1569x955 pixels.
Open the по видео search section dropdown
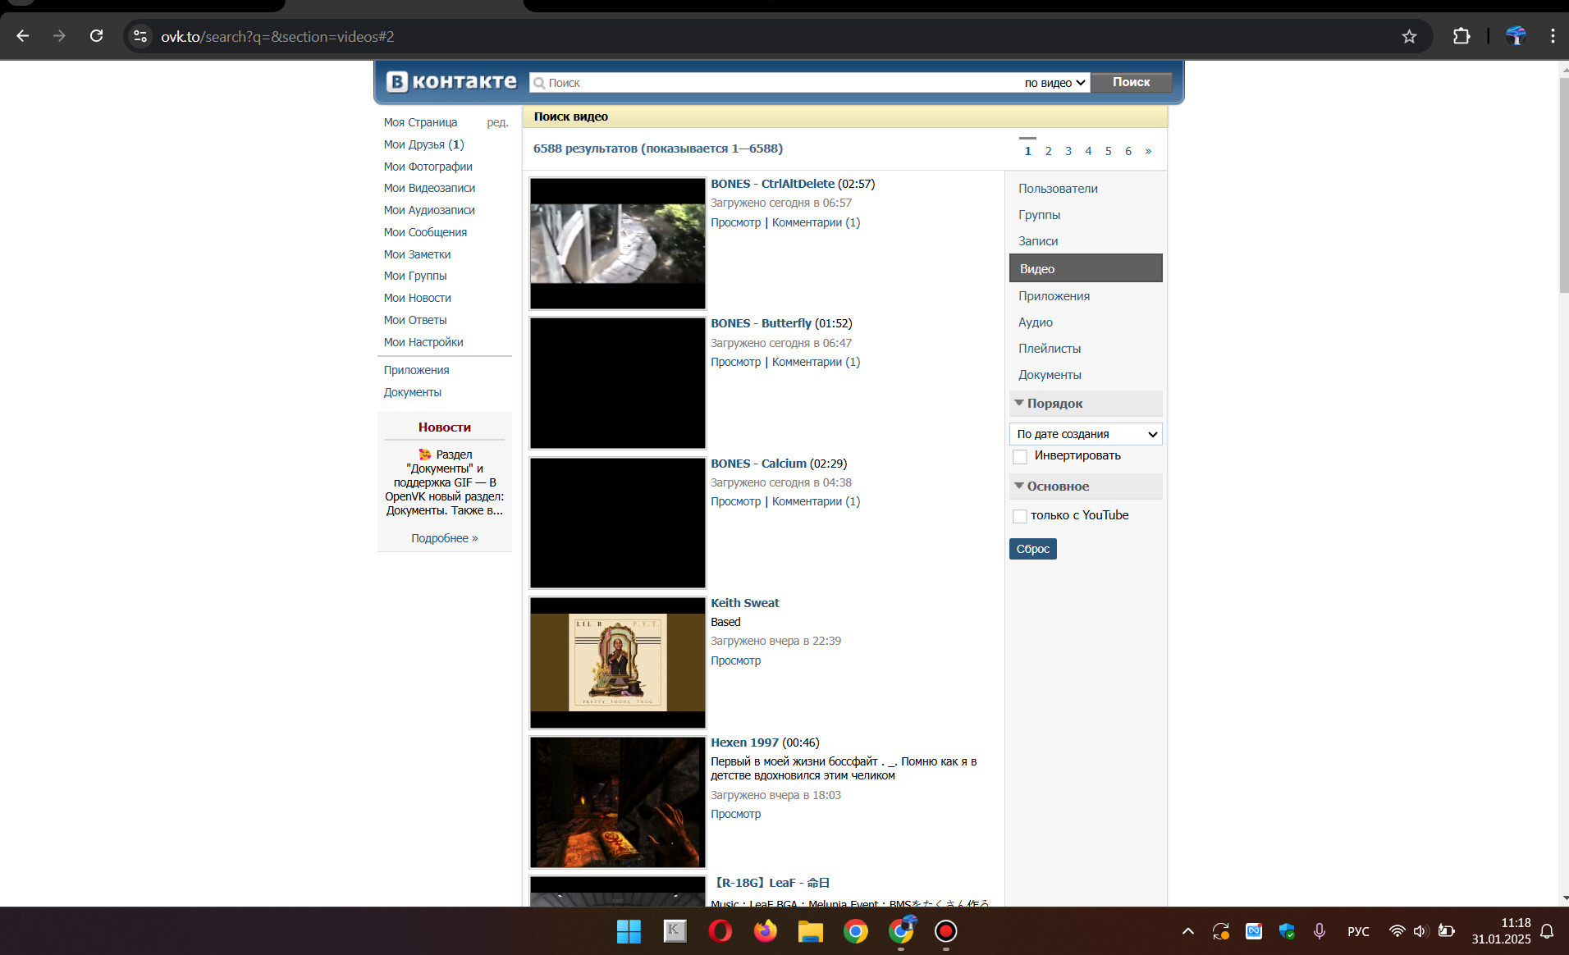coord(1054,82)
